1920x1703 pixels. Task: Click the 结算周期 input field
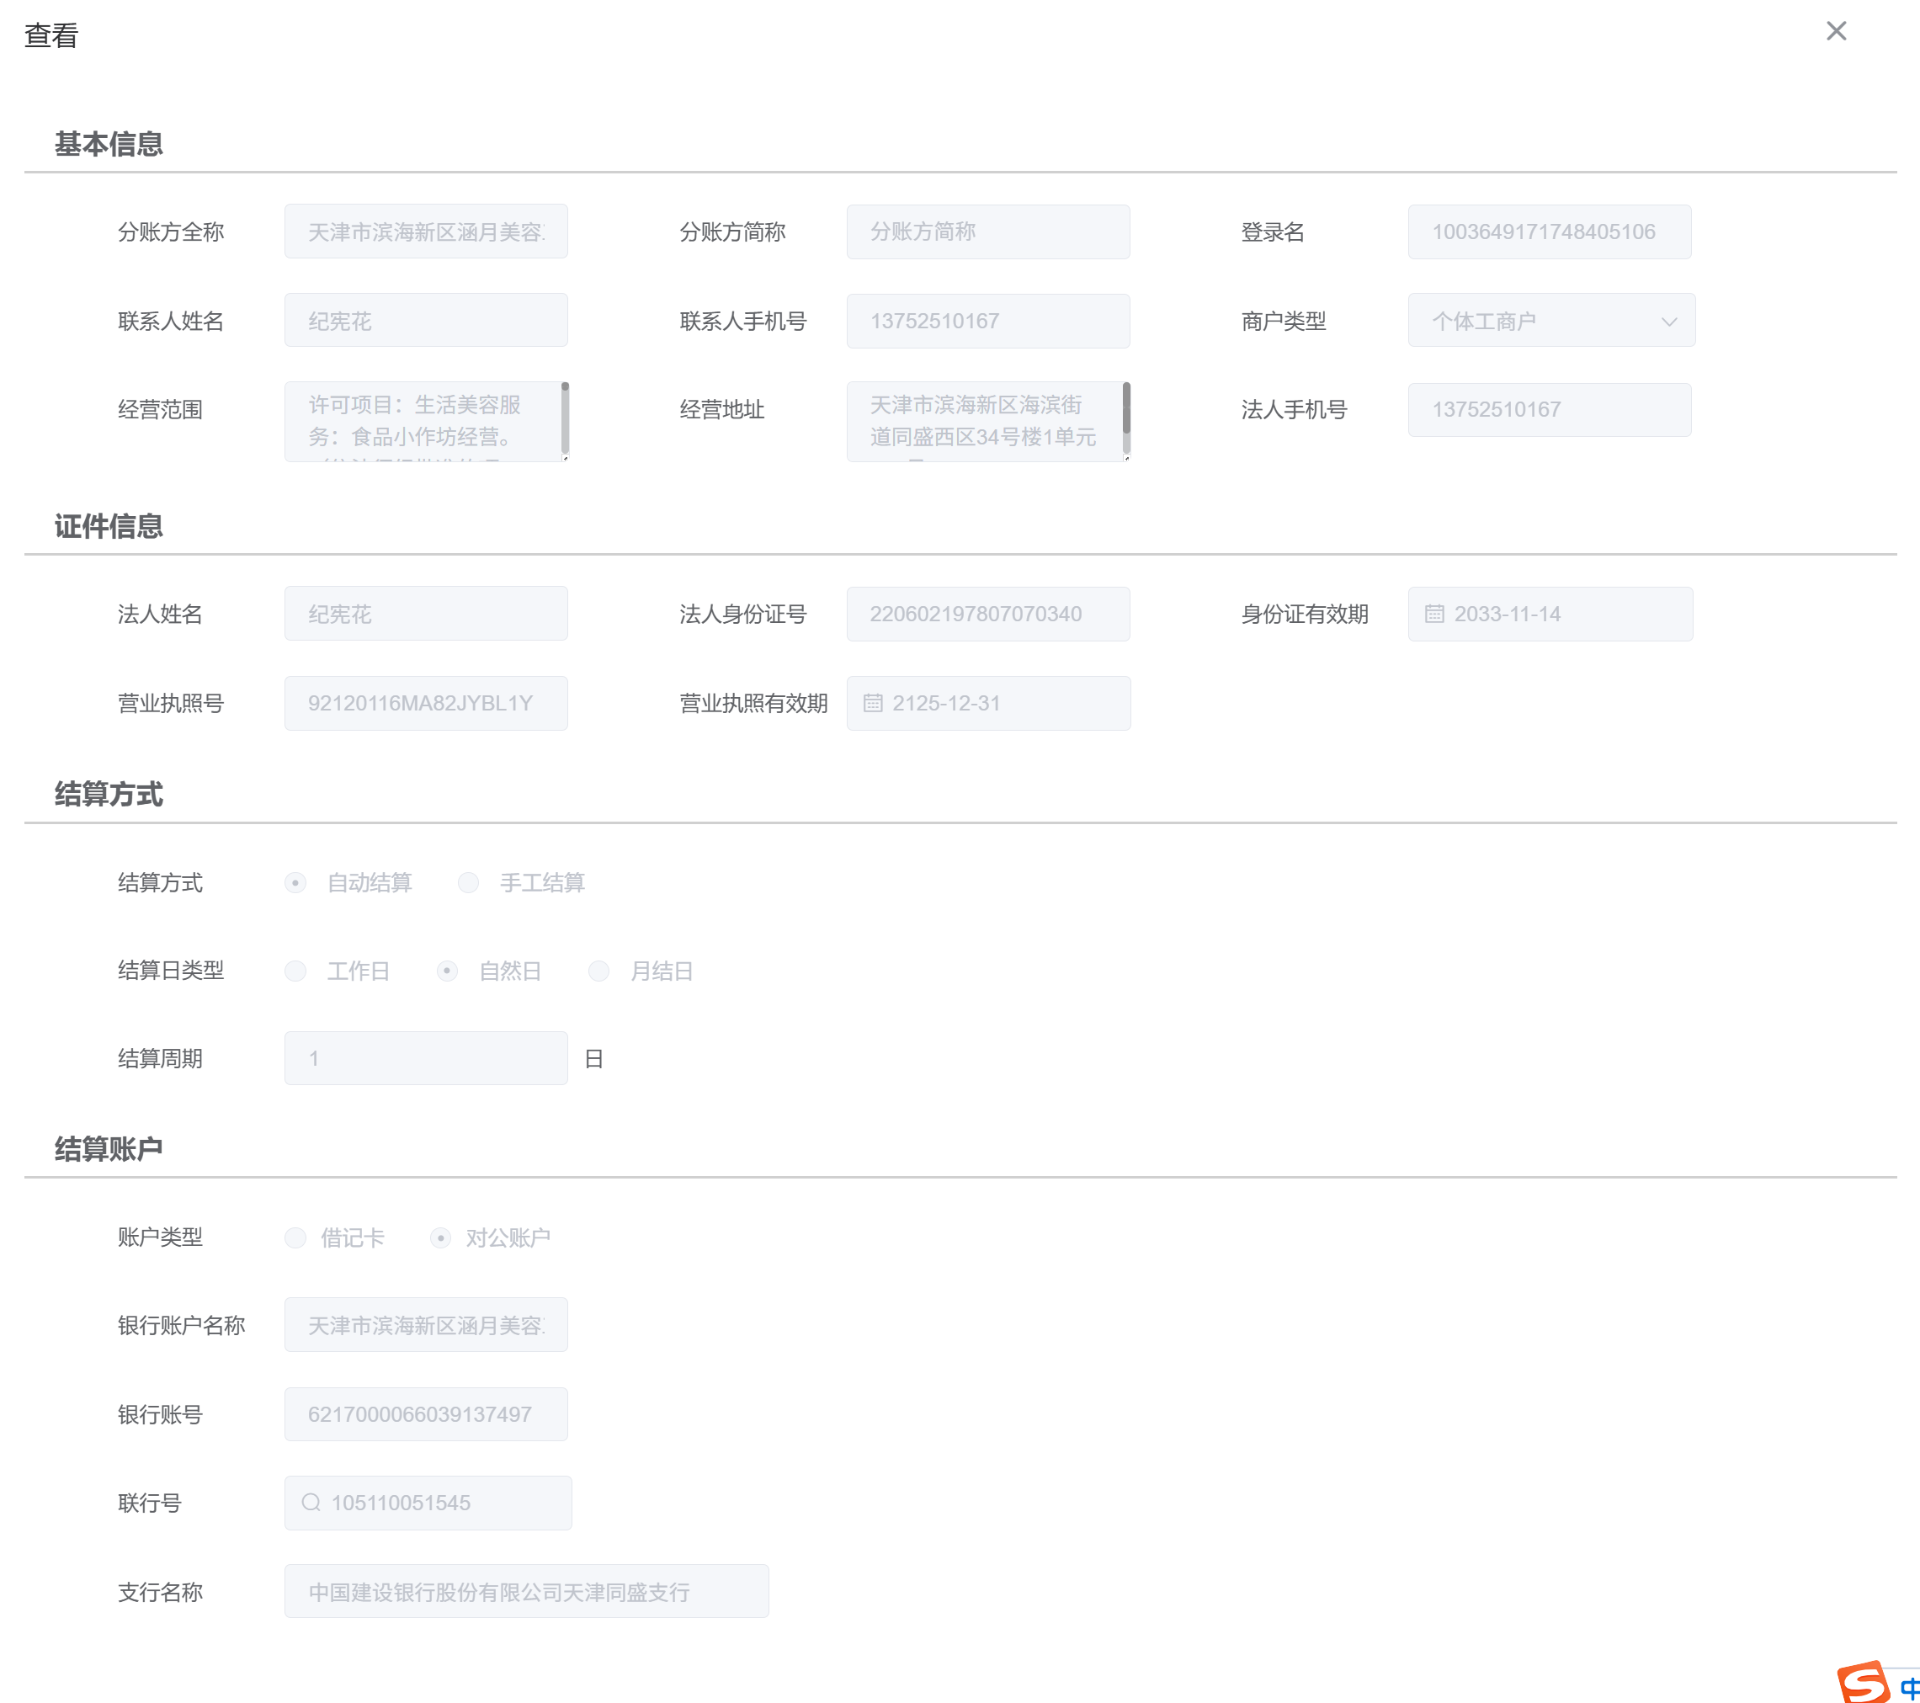pos(426,1059)
